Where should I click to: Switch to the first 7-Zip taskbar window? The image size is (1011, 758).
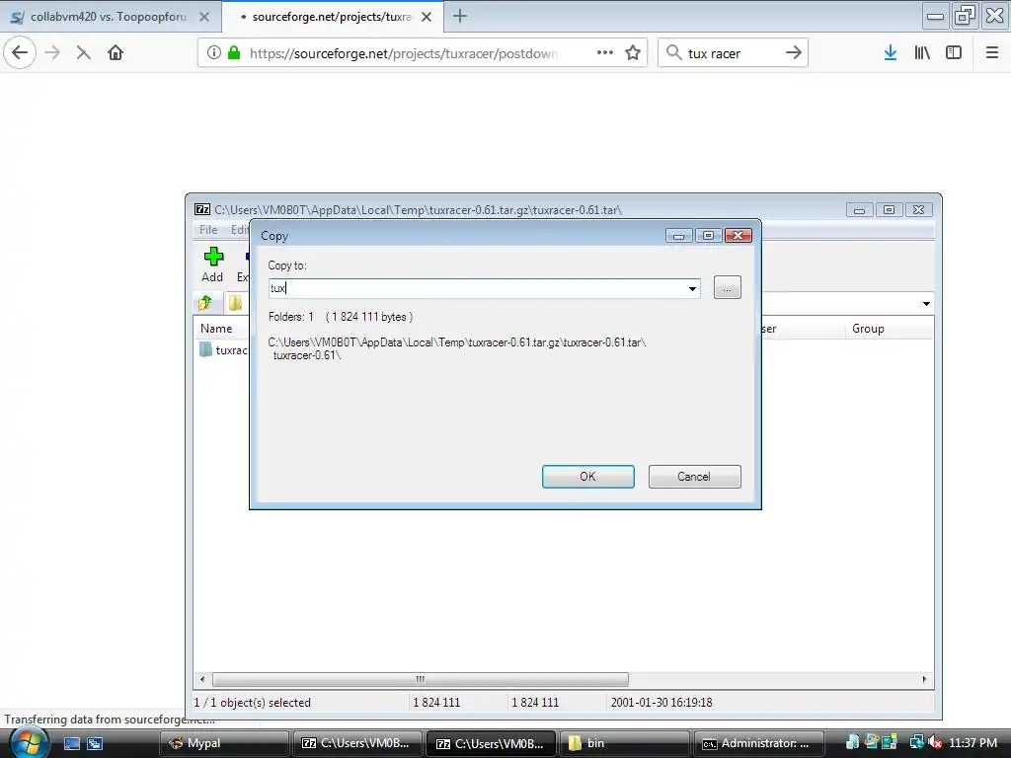(x=357, y=743)
